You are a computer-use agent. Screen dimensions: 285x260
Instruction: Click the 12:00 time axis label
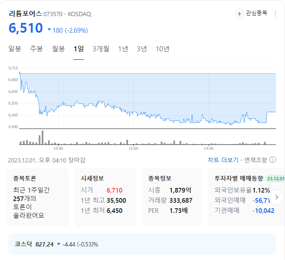click(134, 148)
